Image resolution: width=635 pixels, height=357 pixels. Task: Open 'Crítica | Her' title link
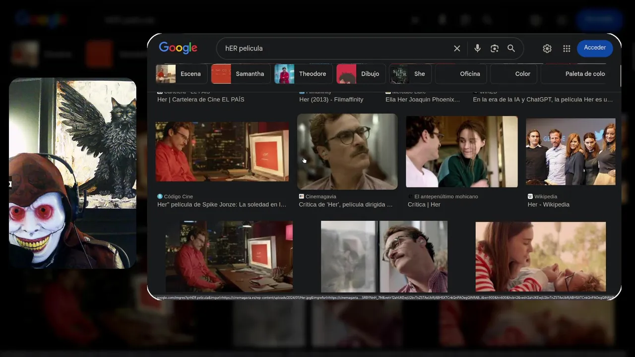tap(424, 204)
